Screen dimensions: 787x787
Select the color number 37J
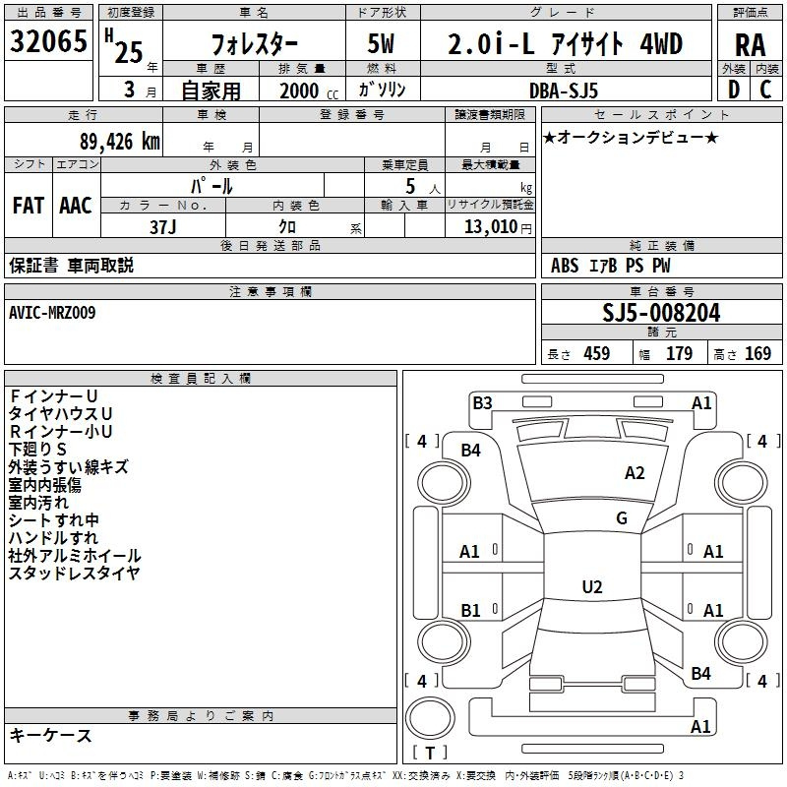[x=163, y=225]
